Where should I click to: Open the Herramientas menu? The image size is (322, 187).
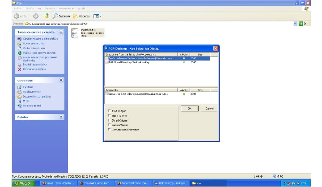tap(67, 8)
